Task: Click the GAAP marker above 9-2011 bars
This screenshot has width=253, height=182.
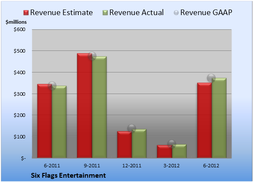Action: [92, 56]
